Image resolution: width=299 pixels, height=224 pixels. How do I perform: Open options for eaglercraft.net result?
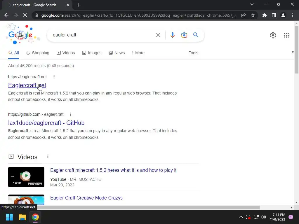click(x=54, y=77)
